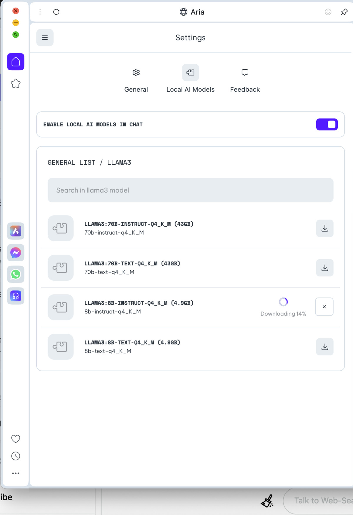The height and width of the screenshot is (515, 353).
Task: Click the Search in llama3 model field
Action: [x=190, y=190]
